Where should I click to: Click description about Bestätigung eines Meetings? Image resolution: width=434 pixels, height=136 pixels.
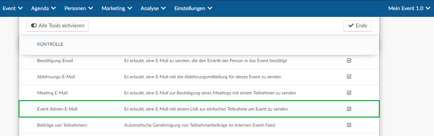210,93
